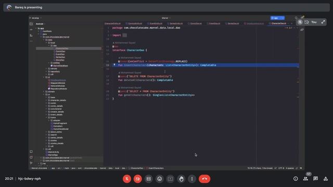Expand the manifests folder
Viewport: 333px width, 187px height.
tap(39, 31)
